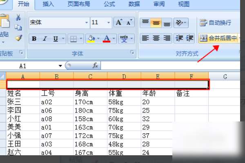Click the cell containing 70kg
This screenshot has height=163, width=245.
coord(124,127)
